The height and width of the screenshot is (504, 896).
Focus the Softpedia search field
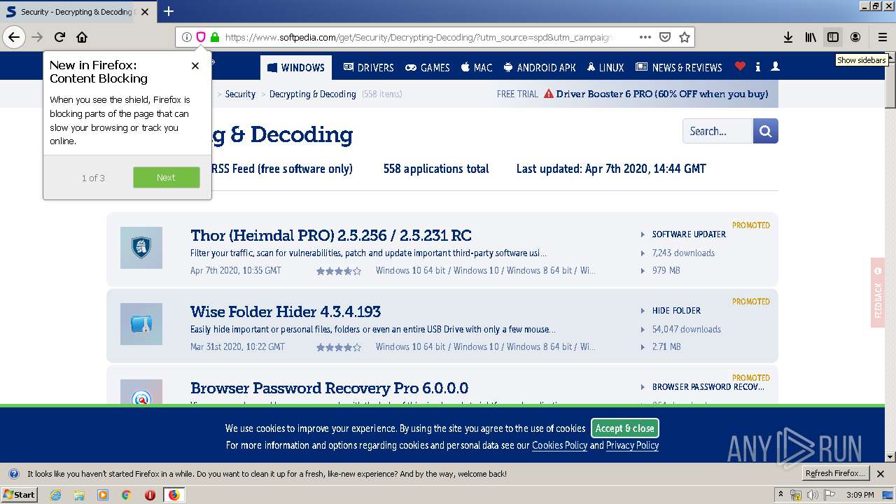717,131
